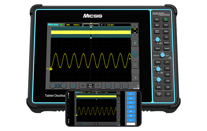Tap the Run button in the phone app
The height and width of the screenshot is (131, 207).
131,94
